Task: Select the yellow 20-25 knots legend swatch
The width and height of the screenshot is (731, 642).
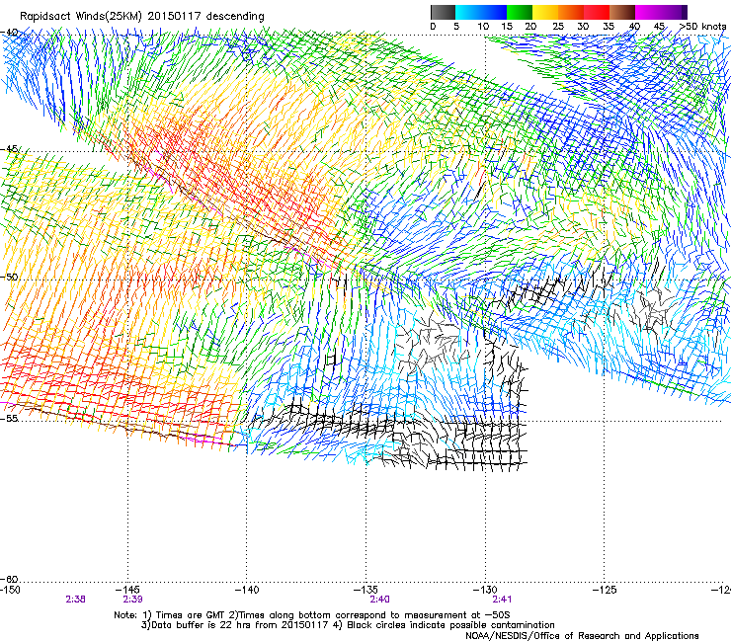Action: coord(545,12)
